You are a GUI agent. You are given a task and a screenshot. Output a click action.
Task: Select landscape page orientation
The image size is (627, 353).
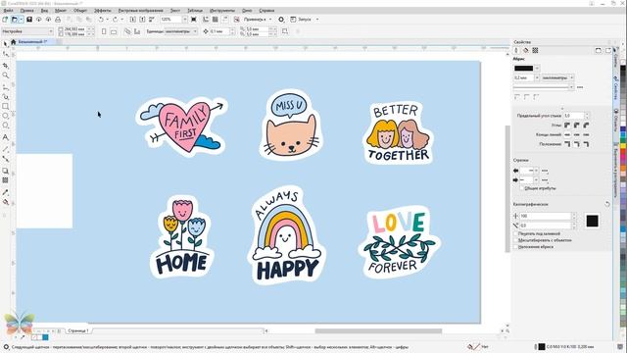(114, 31)
